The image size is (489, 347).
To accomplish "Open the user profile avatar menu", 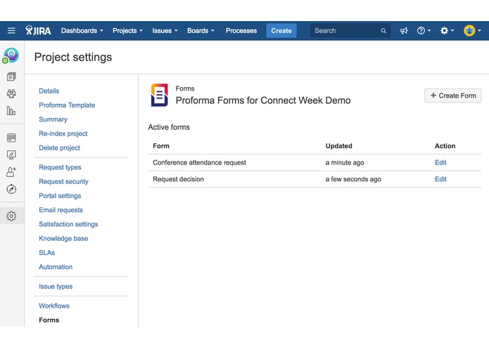I will point(472,30).
